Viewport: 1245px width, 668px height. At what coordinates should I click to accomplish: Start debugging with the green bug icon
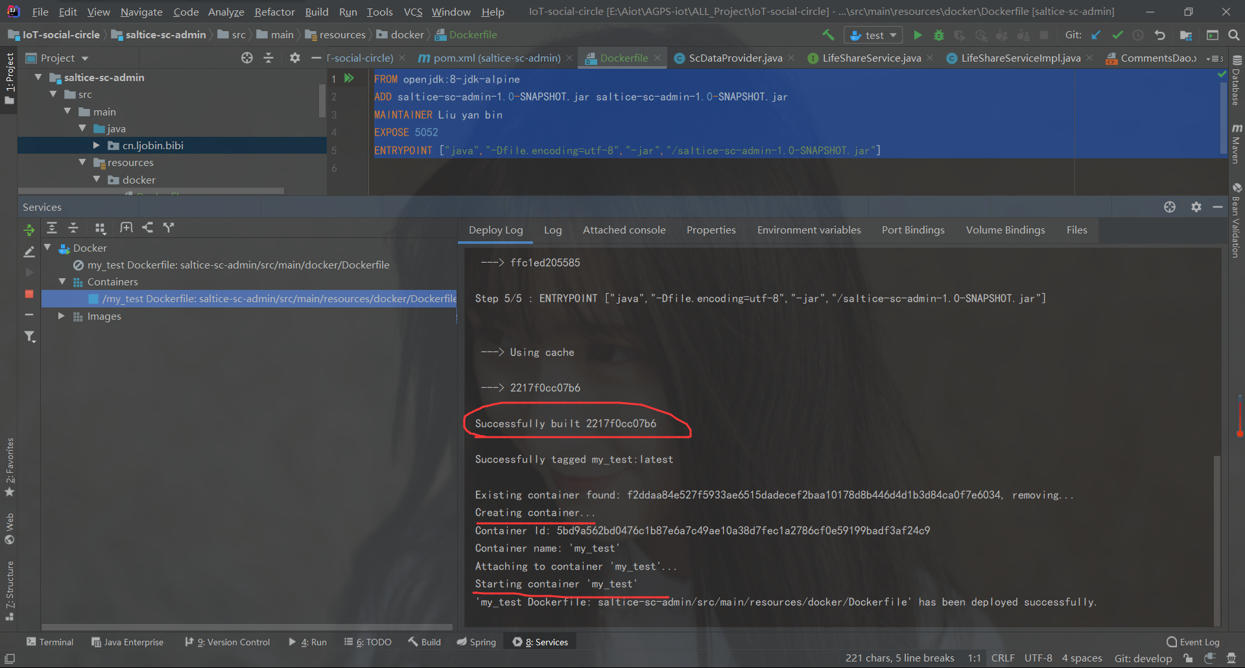coord(938,35)
